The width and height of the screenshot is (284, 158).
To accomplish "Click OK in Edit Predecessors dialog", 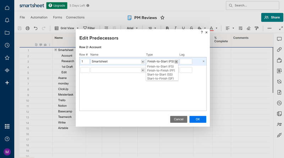I will pyautogui.click(x=198, y=119).
